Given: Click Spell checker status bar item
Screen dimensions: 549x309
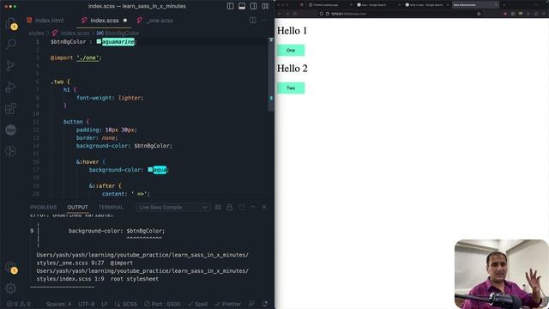Looking at the screenshot, I should [198, 304].
